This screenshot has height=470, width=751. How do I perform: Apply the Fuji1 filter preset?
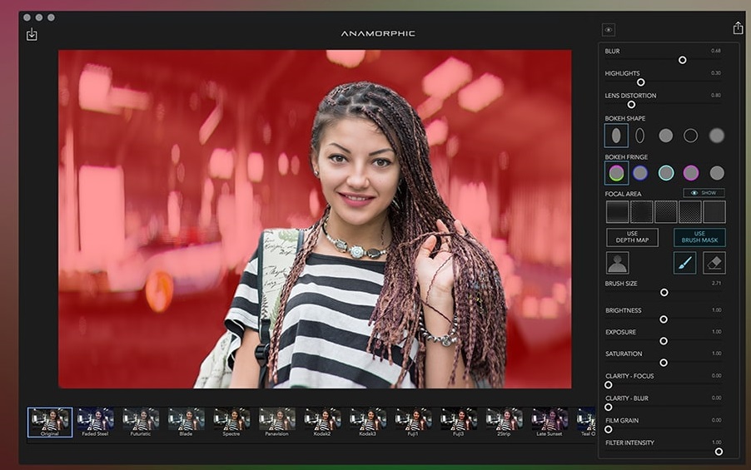(x=413, y=422)
